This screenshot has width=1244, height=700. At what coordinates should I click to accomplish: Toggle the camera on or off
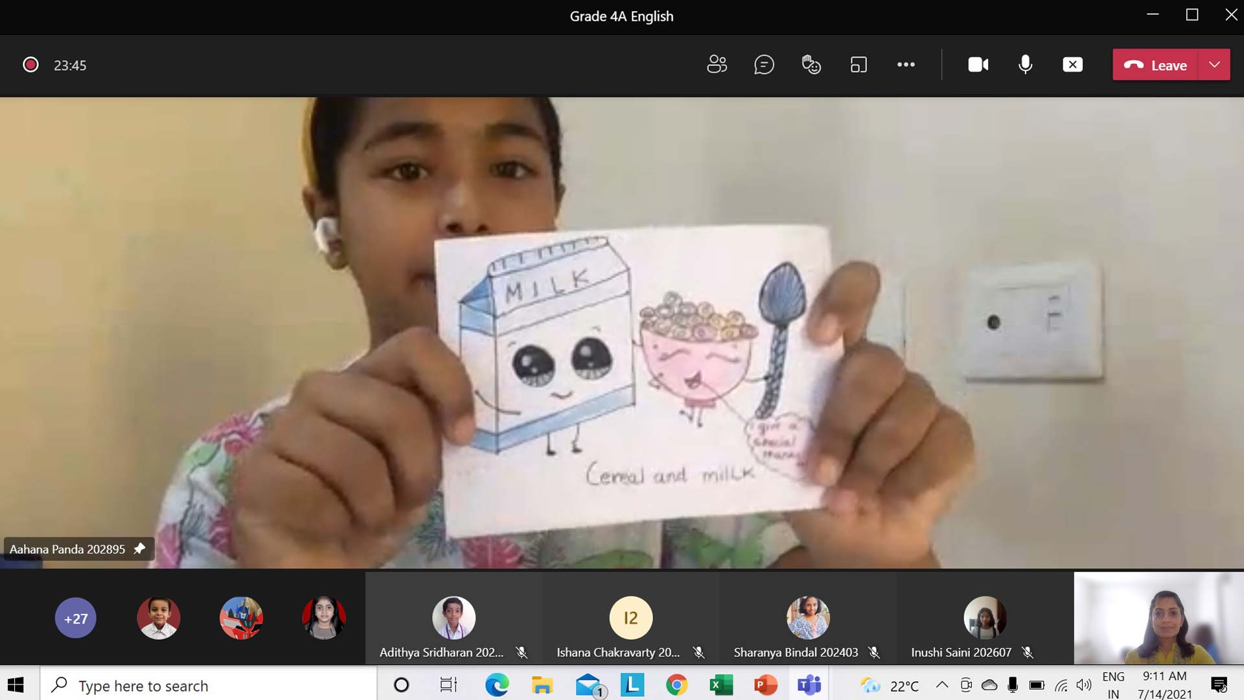[x=978, y=65]
